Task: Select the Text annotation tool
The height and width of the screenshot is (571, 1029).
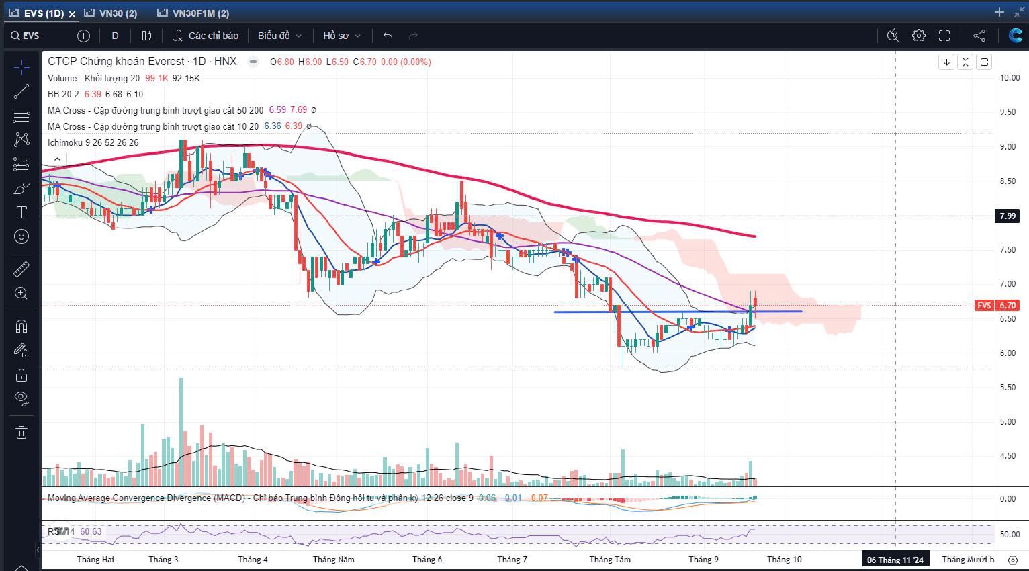Action: coord(21,212)
